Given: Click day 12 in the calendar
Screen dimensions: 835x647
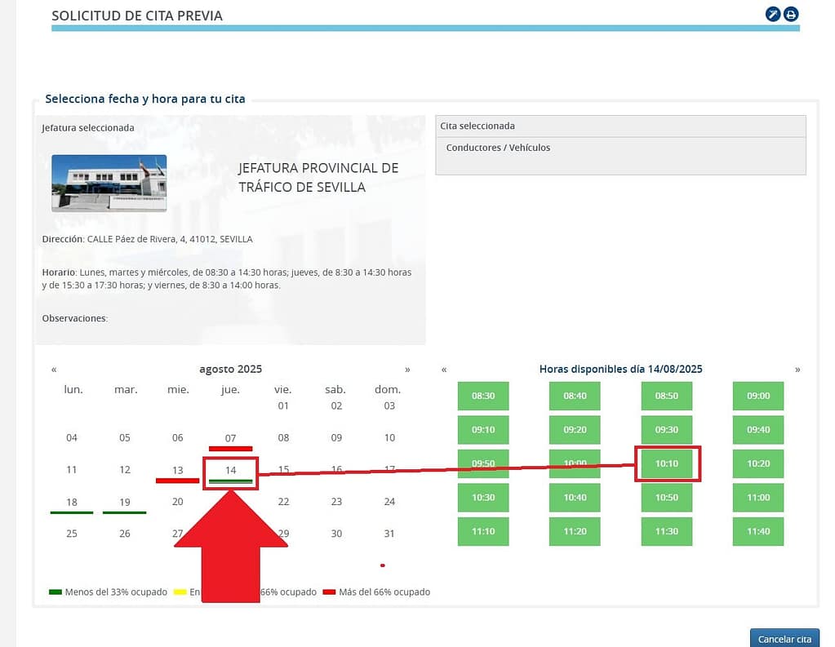Looking at the screenshot, I should point(125,470).
